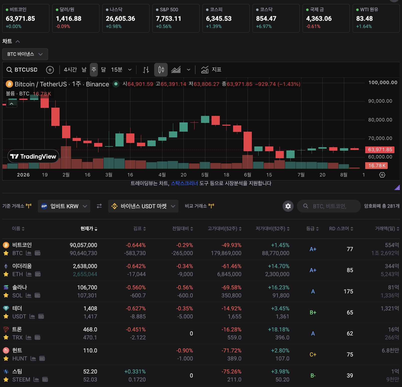Screen dimensions: 402x387
Task: Open the ETH chart icon
Action: pos(29,274)
